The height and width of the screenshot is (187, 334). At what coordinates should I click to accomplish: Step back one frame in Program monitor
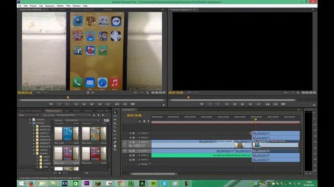[234, 104]
